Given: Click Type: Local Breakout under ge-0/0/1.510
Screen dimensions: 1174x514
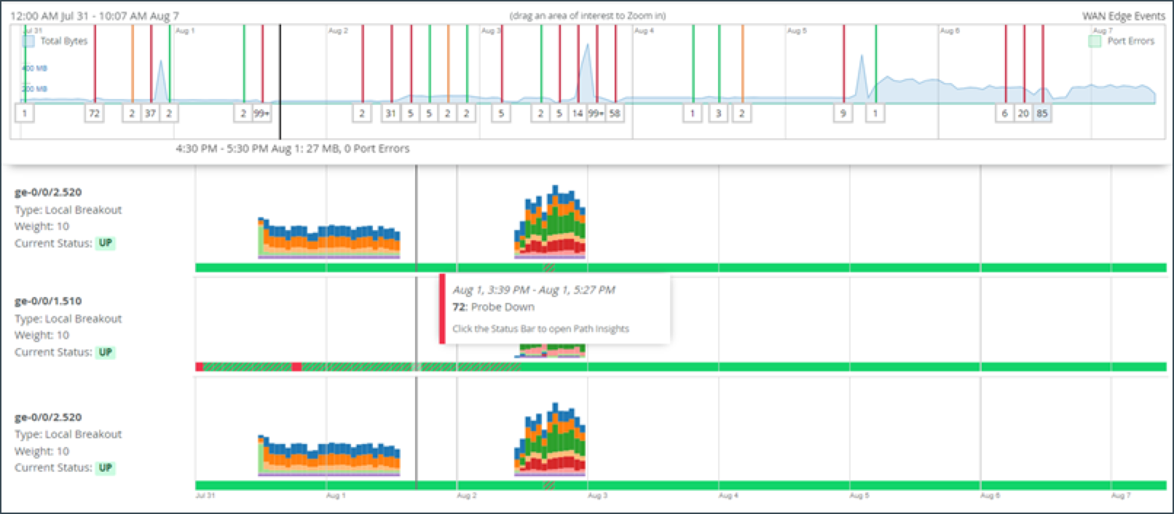Looking at the screenshot, I should pyautogui.click(x=68, y=319).
